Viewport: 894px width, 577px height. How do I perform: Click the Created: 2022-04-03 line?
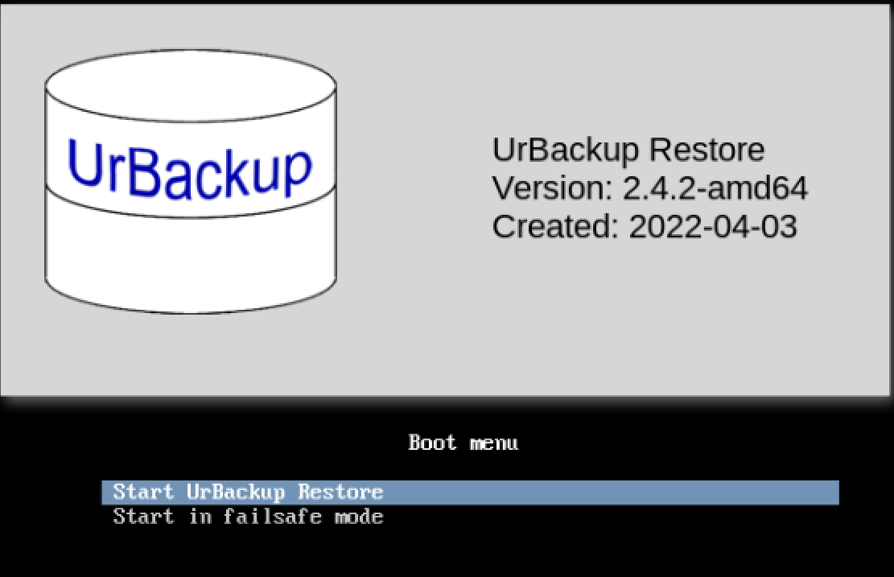point(645,226)
